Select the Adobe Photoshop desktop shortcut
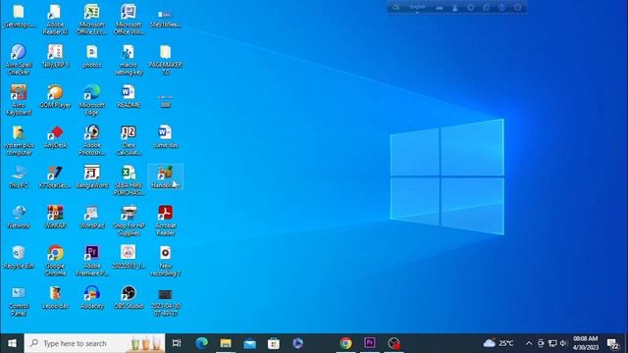 click(91, 140)
